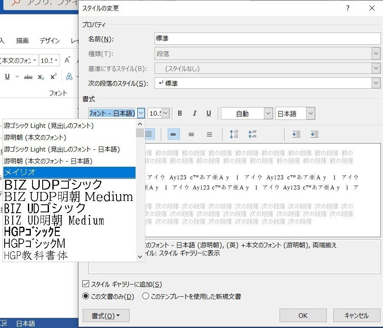Open the font name dropdown arrow in dialog
The image size is (383, 328).
pyautogui.click(x=141, y=113)
